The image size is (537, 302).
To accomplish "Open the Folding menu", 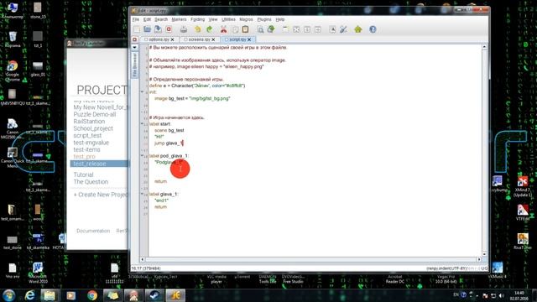I will point(198,19).
